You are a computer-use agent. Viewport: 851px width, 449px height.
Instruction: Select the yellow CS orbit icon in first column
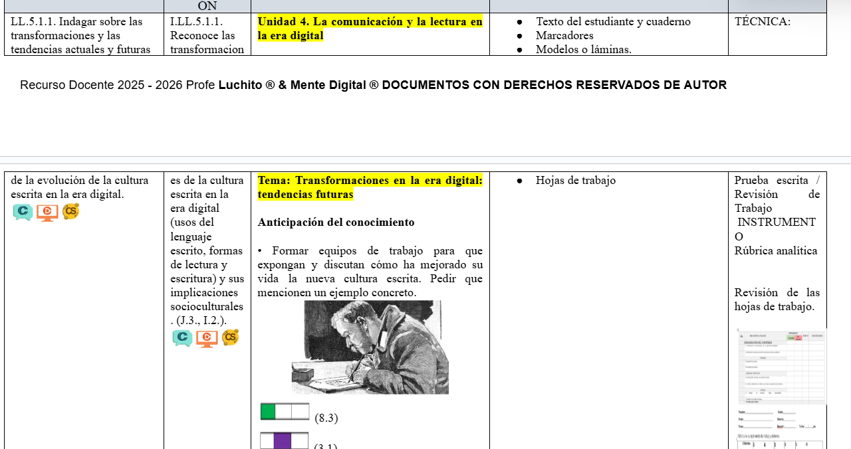(70, 212)
